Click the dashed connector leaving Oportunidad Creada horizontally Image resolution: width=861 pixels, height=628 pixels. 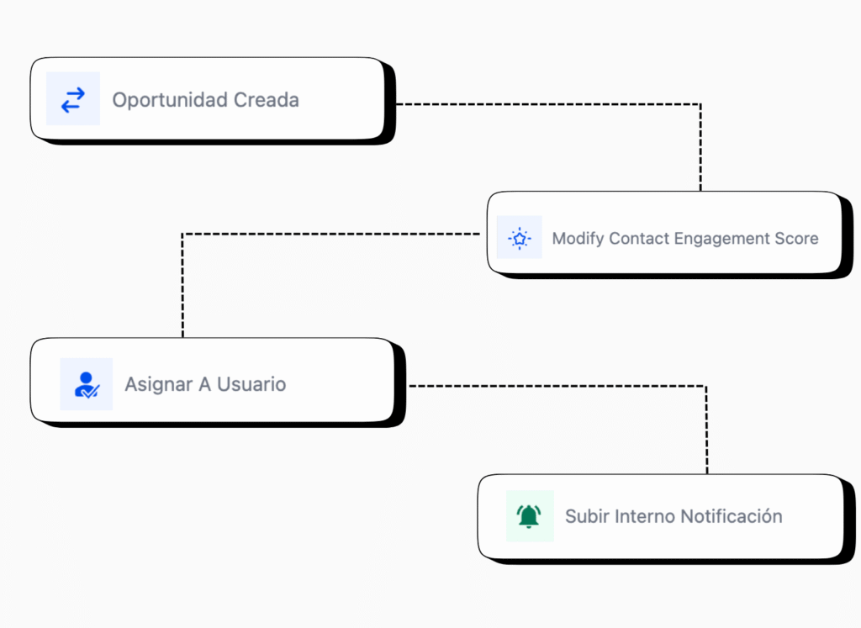[547, 104]
